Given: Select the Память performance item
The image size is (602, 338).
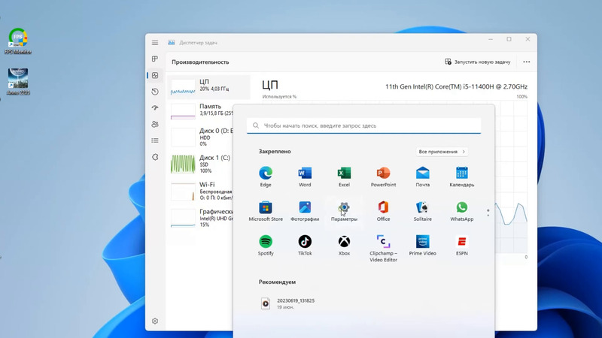Looking at the screenshot, I should 209,110.
